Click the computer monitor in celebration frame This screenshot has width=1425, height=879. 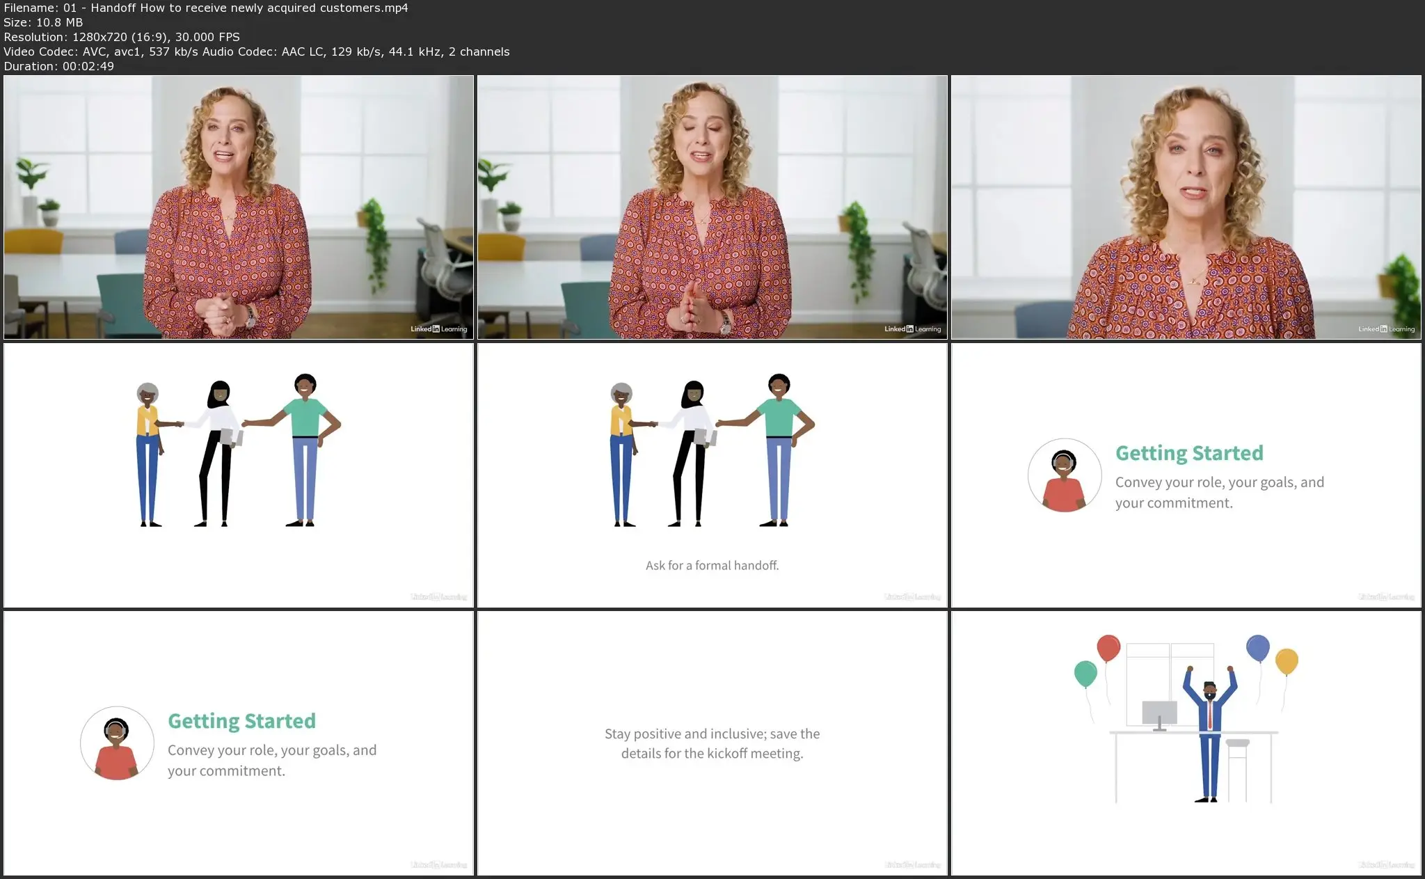[1159, 715]
